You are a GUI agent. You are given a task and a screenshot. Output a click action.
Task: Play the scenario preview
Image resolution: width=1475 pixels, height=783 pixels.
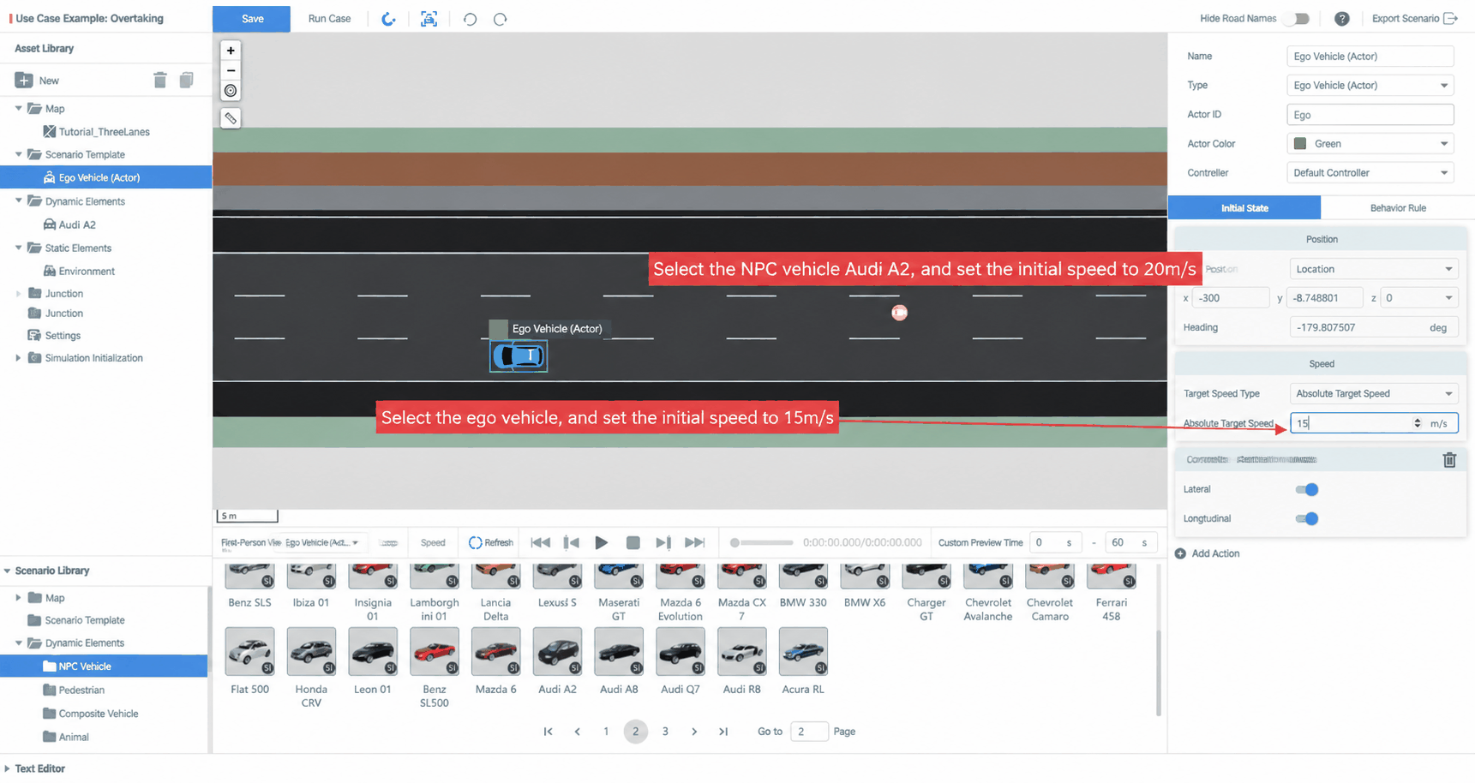(602, 542)
